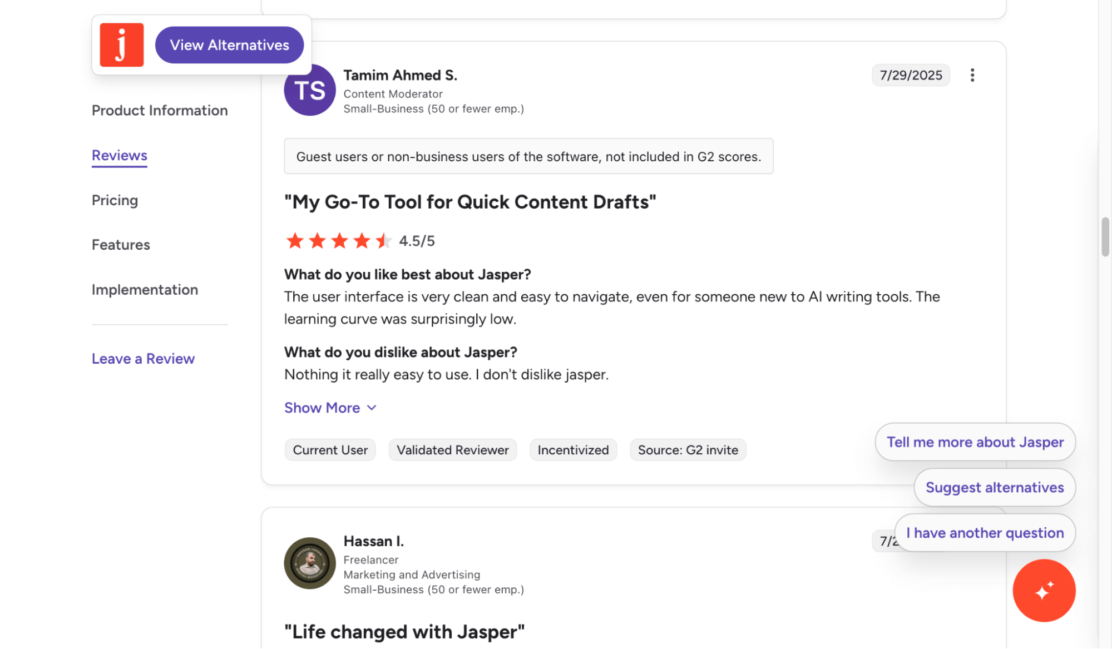Viewport: 1112px width, 649px height.
Task: Click the Validated Reviewer tag
Action: [453, 450]
